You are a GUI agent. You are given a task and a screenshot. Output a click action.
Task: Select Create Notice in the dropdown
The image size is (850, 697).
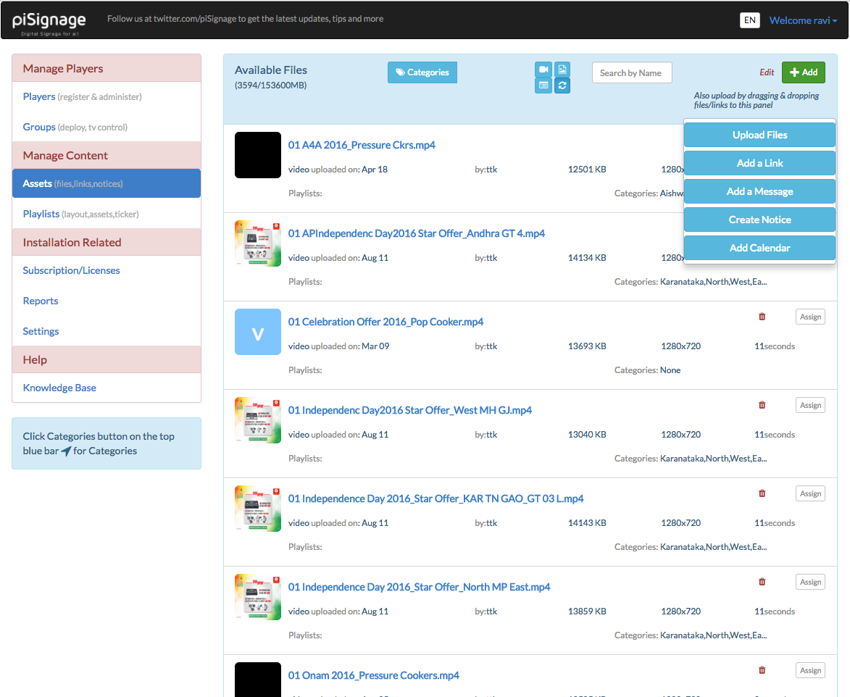[759, 220]
